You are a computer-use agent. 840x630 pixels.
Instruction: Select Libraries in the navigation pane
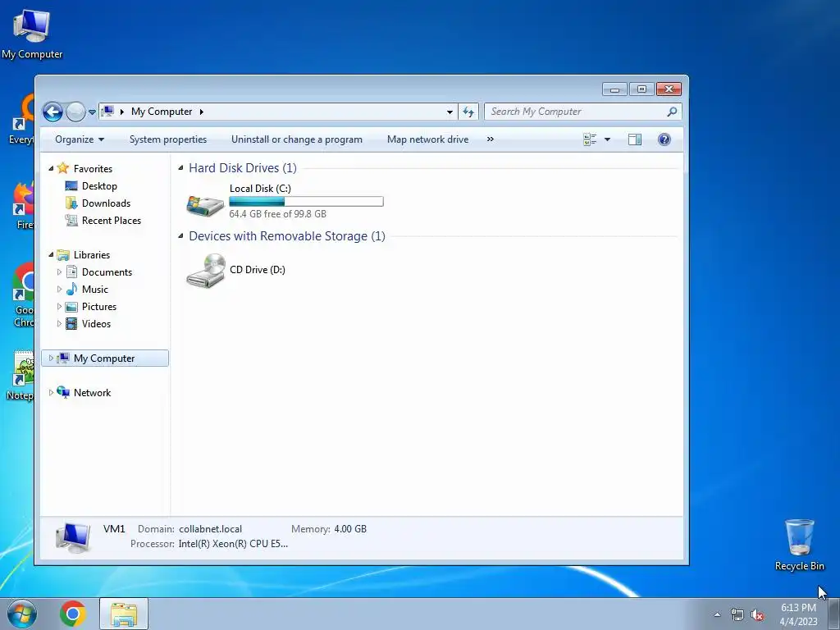tap(92, 255)
